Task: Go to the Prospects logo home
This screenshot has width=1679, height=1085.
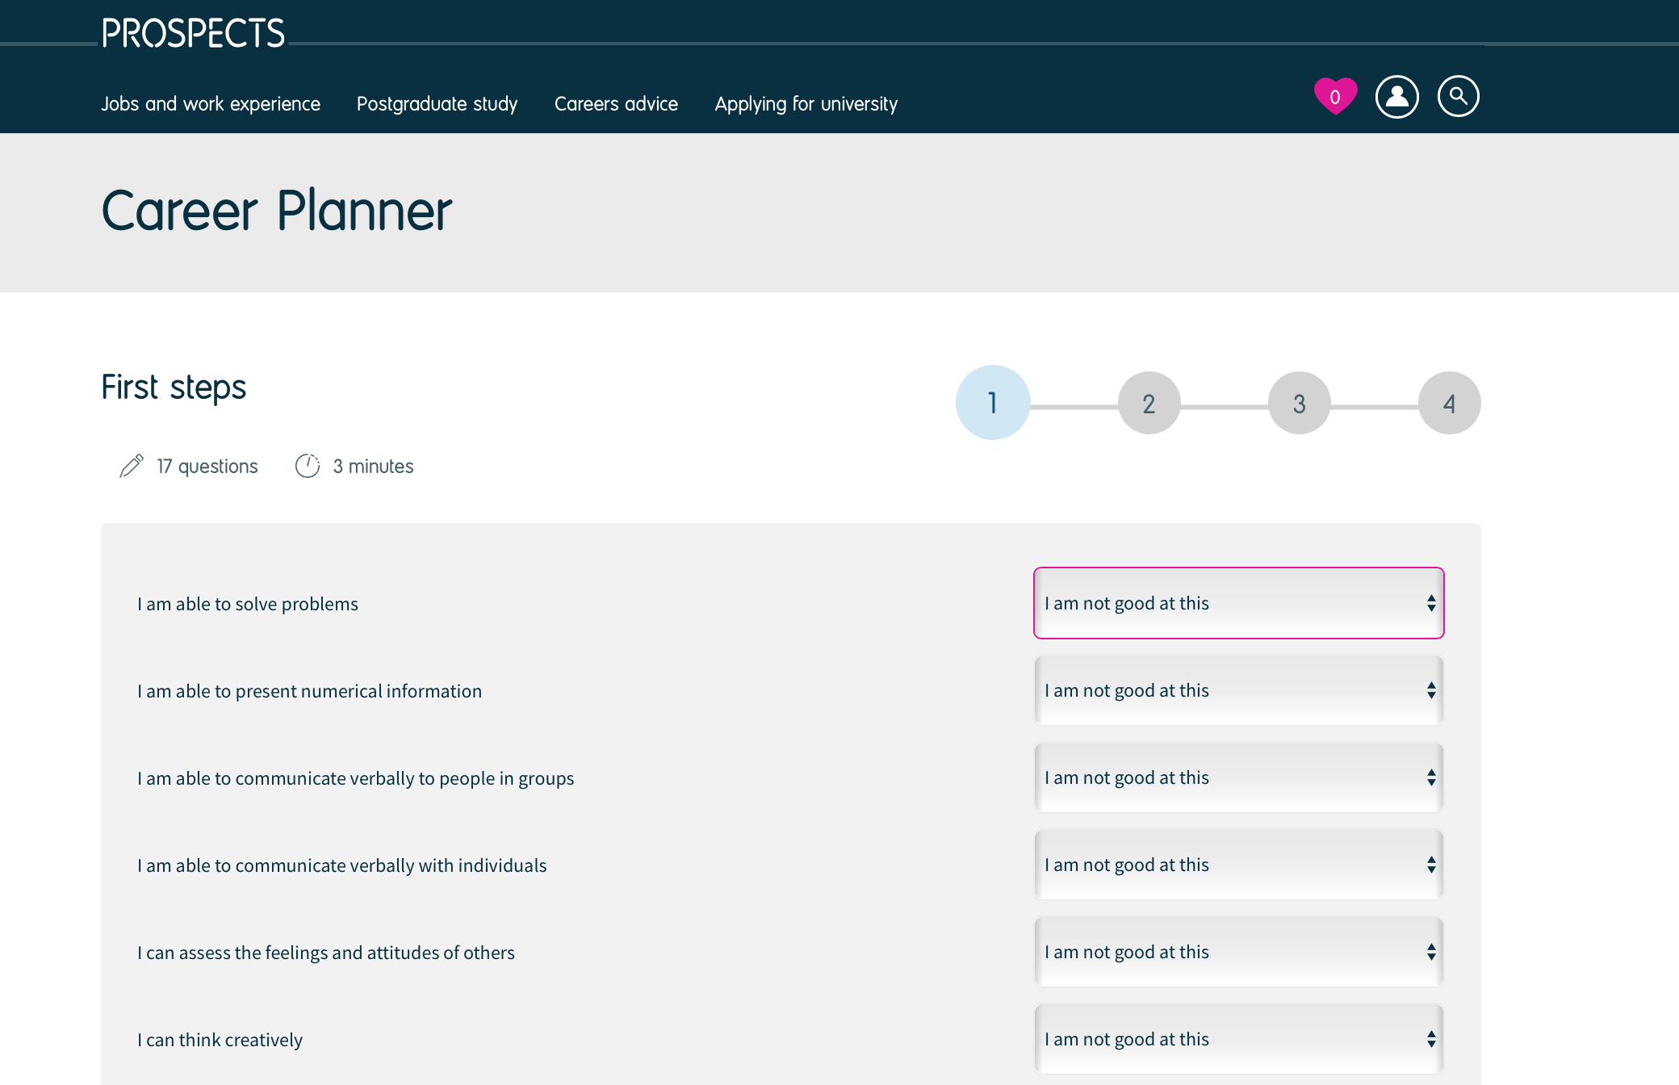Action: 193,33
